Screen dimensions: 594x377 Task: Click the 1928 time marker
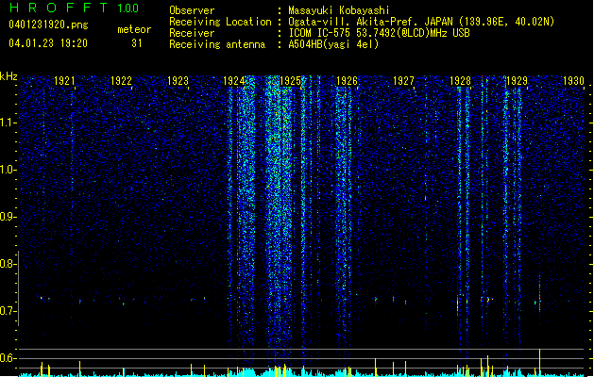tap(460, 81)
